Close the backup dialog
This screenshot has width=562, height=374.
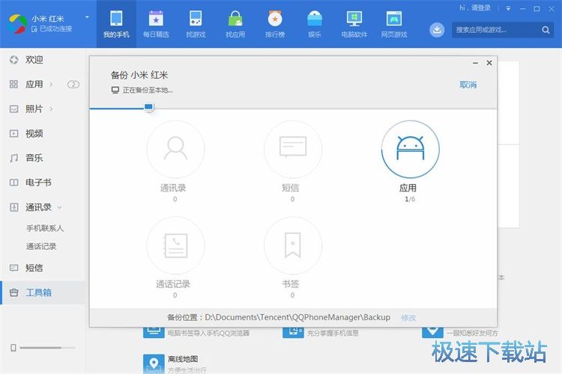coord(489,63)
